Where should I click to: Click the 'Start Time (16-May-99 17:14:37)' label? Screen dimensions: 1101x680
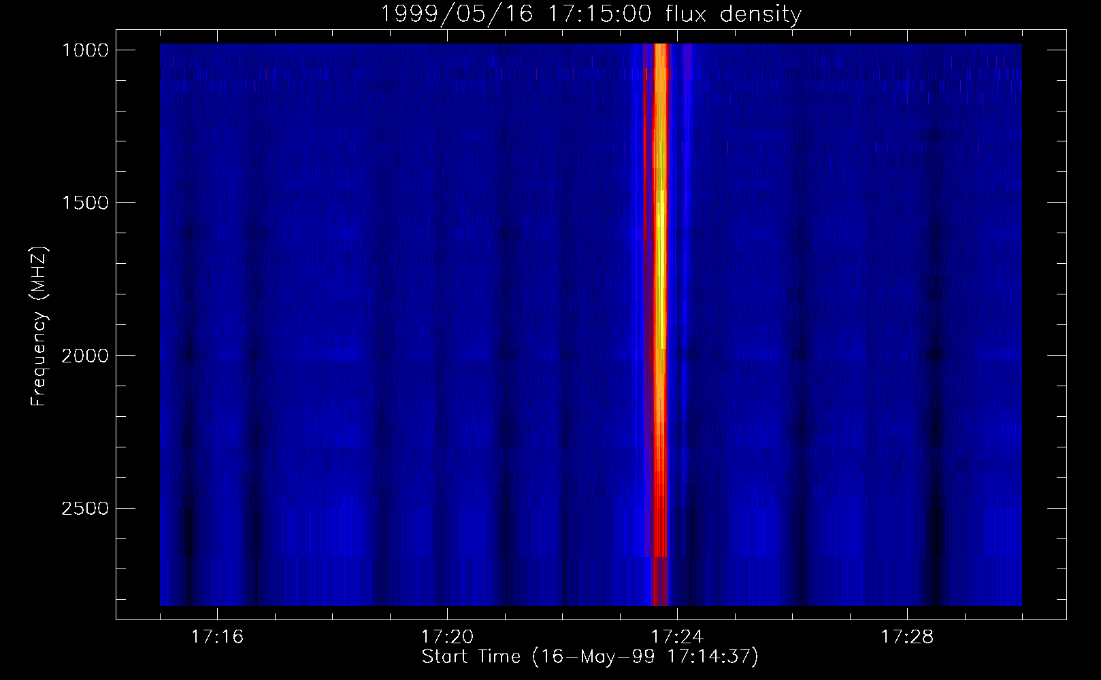[590, 657]
